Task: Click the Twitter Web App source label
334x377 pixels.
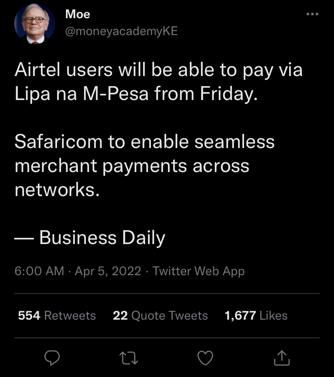Action: pyautogui.click(x=199, y=271)
